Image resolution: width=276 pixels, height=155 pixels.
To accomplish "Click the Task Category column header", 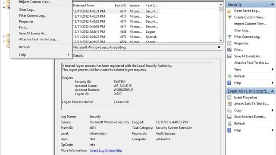I will (x=152, y=6).
